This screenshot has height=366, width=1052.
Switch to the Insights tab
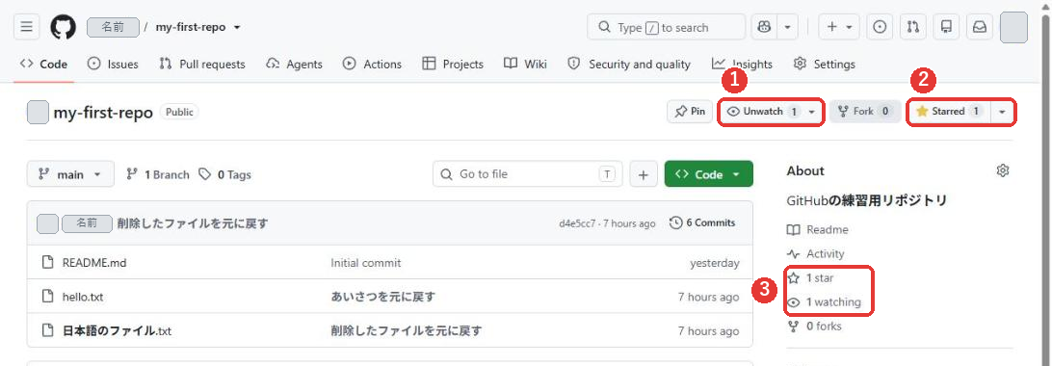(742, 65)
